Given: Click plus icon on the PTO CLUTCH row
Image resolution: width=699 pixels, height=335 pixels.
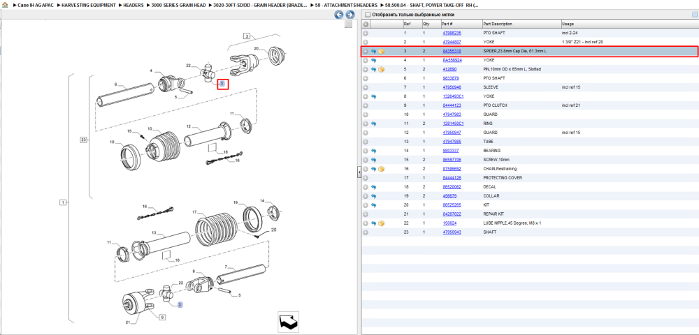Looking at the screenshot, I should coord(366,105).
